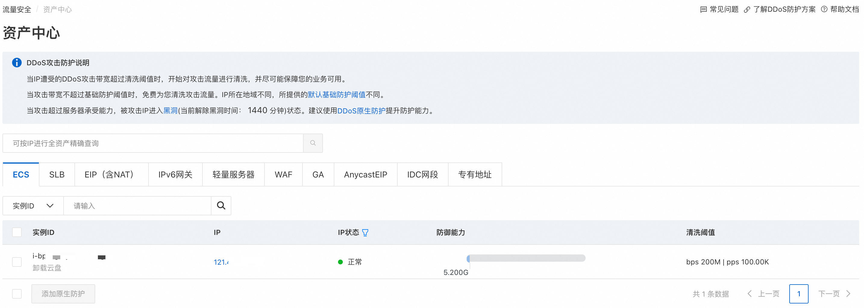Go to previous page with left chevron
The height and width of the screenshot is (308, 864).
point(749,294)
